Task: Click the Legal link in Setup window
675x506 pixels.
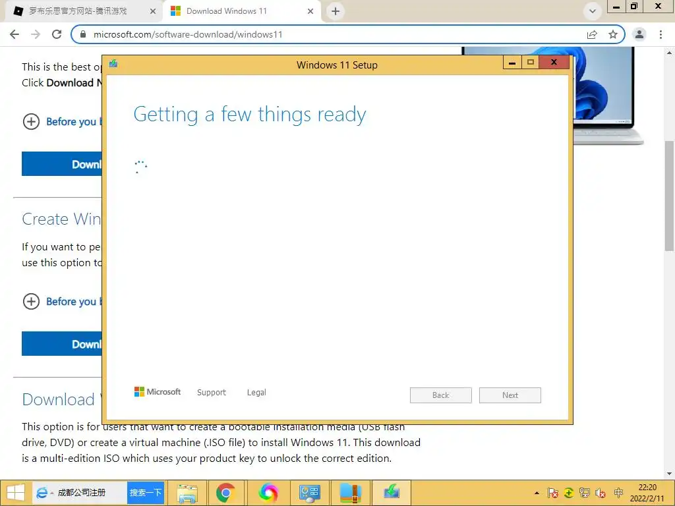Action: coord(256,393)
